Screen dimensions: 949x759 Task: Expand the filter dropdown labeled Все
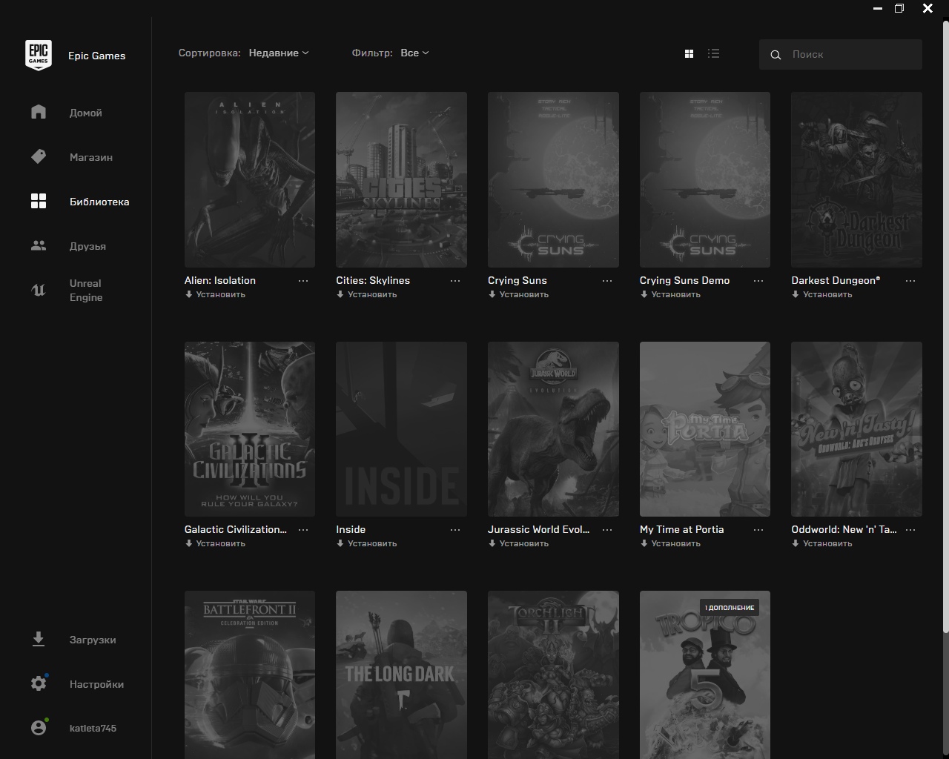414,53
